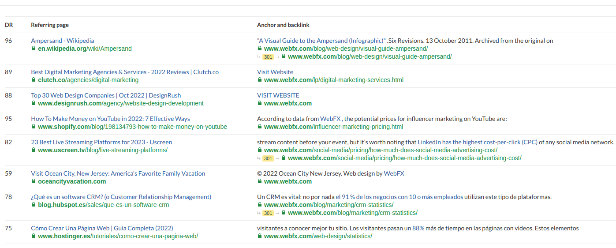Open 23 Best Live Streaming Platforms Uscreen link
The image size is (616, 248).
click(x=101, y=142)
